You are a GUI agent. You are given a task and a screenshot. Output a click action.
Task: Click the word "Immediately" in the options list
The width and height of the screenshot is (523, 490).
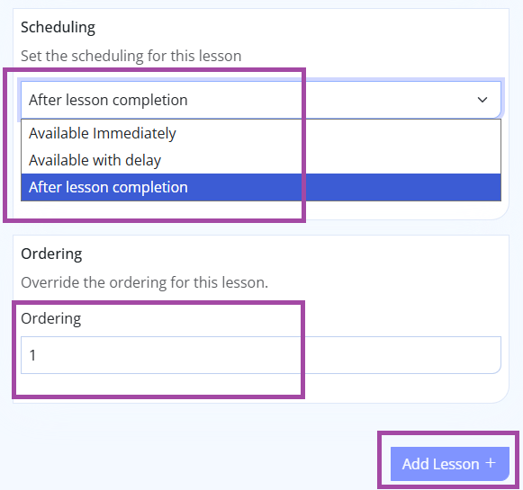134,134
